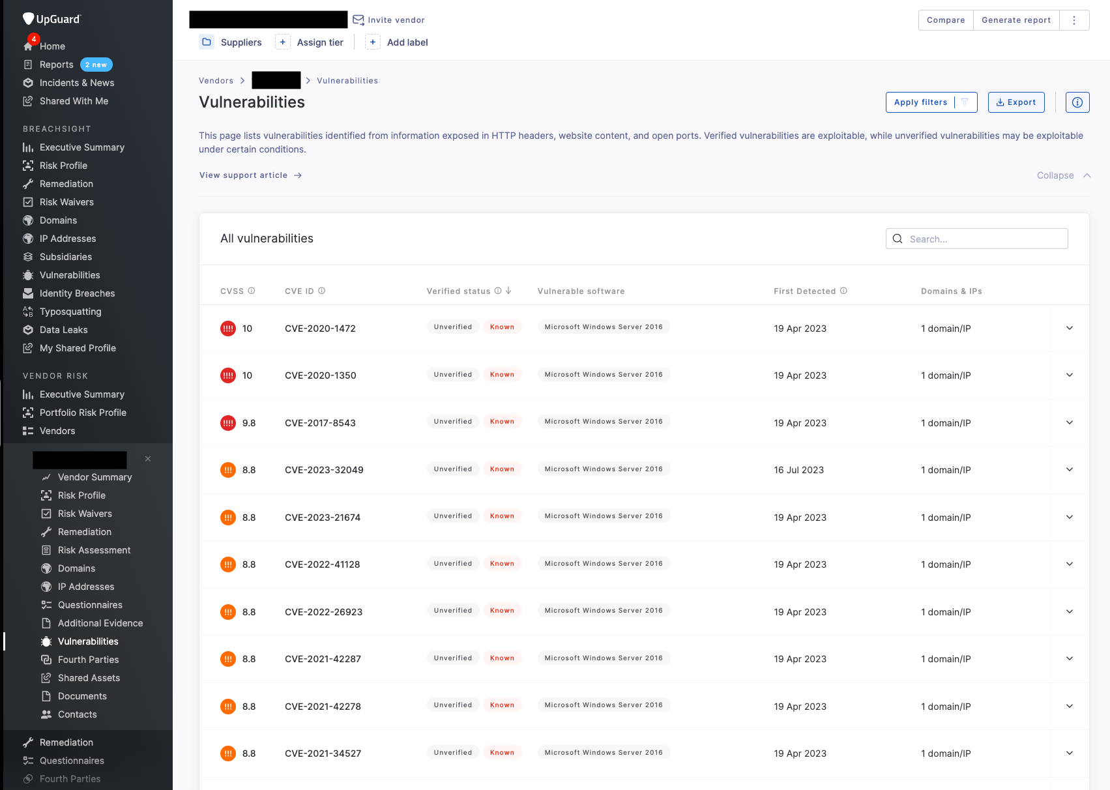1110x790 pixels.
Task: Click the BreachSight Remediation wrench icon
Action: coord(28,184)
